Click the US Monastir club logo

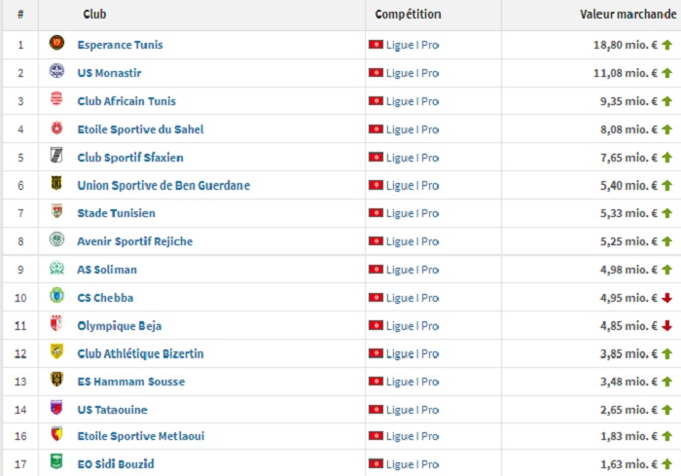56,72
